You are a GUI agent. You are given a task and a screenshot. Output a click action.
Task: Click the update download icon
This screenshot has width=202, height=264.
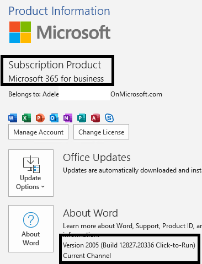[x=31, y=164]
